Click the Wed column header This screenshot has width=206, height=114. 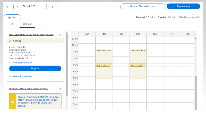pos(138,34)
